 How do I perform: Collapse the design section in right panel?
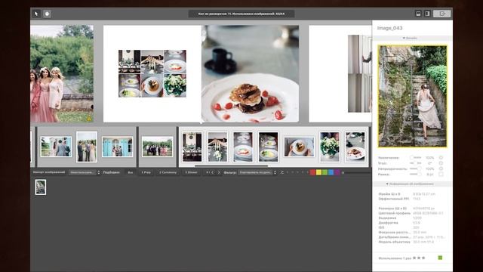click(412, 39)
